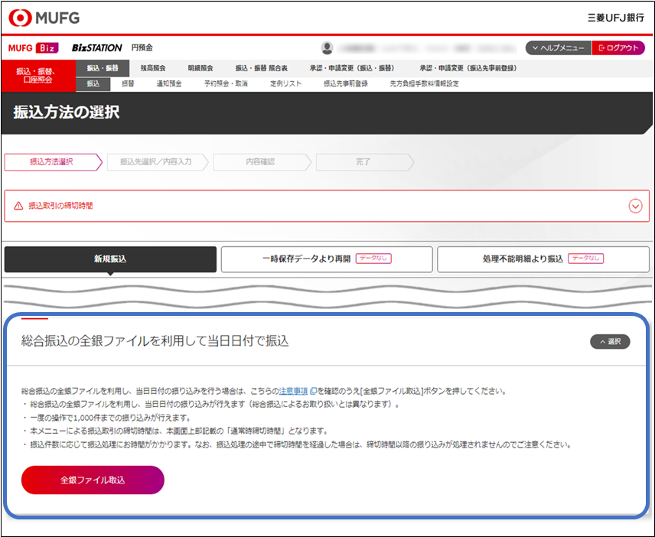The image size is (655, 537).
Task: Click the MUFG logo in the header
Action: [x=44, y=17]
